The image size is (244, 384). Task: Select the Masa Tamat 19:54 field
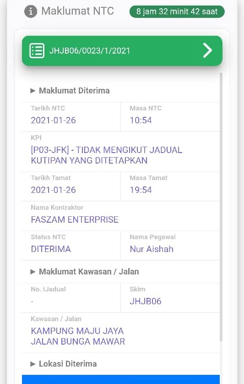pyautogui.click(x=170, y=187)
